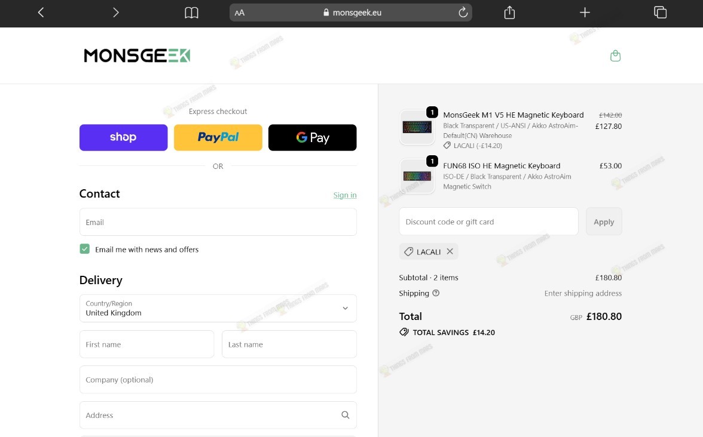Screen dimensions: 703x437
Task: Click the shipping help question mark icon
Action: (x=436, y=293)
